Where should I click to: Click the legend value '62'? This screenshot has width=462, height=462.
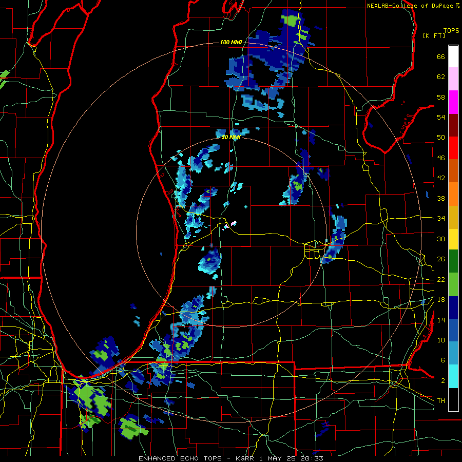[441, 77]
